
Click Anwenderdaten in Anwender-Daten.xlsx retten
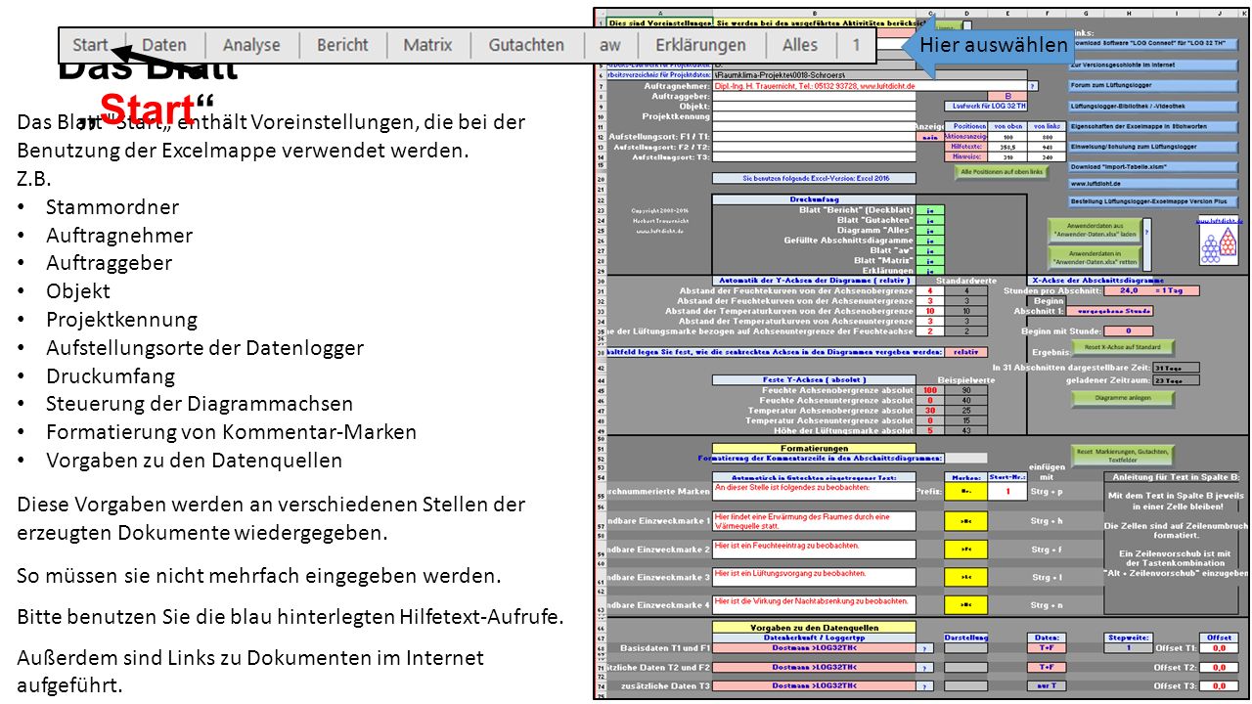[x=1093, y=257]
